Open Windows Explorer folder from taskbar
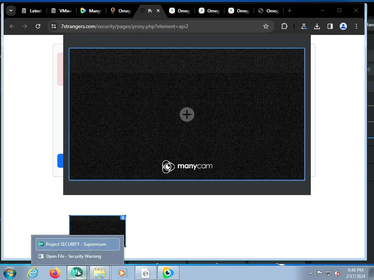The width and height of the screenshot is (374, 280). [99, 273]
